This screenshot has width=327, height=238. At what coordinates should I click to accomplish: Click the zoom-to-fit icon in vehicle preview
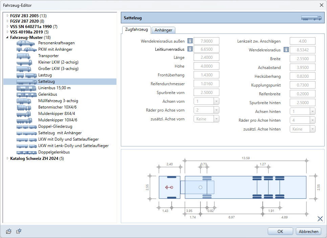point(320,218)
